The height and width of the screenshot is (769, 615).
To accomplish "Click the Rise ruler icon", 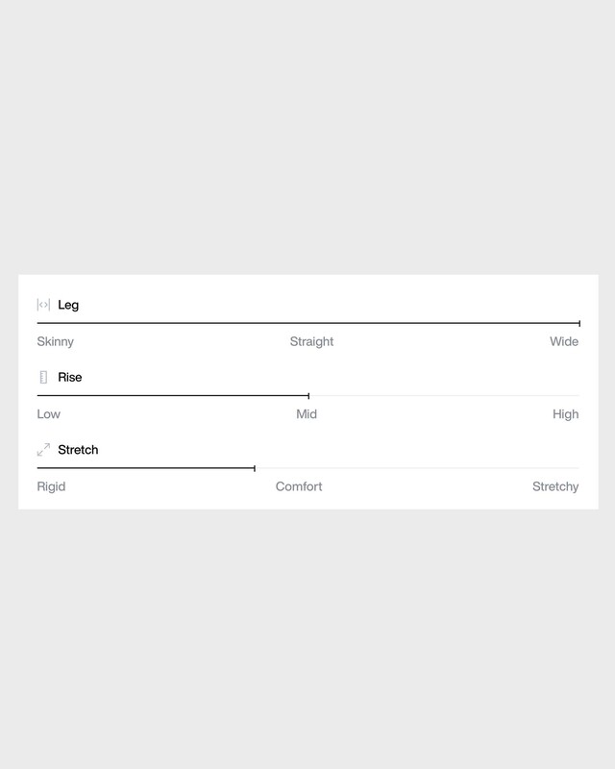I will pyautogui.click(x=43, y=378).
